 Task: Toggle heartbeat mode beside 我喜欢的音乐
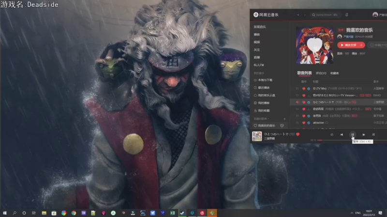[282, 125]
